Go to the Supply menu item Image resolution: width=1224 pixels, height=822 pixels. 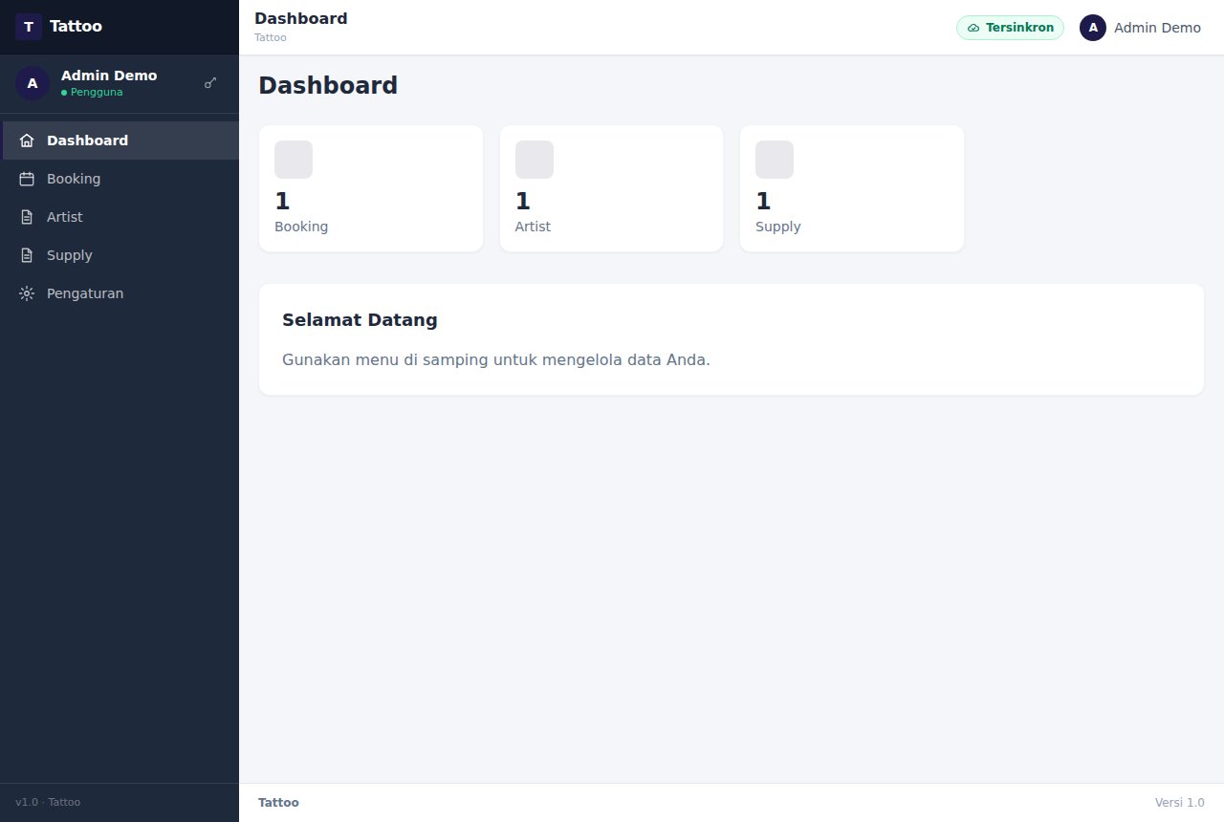pos(120,255)
